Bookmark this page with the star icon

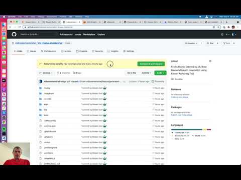pos(218,27)
